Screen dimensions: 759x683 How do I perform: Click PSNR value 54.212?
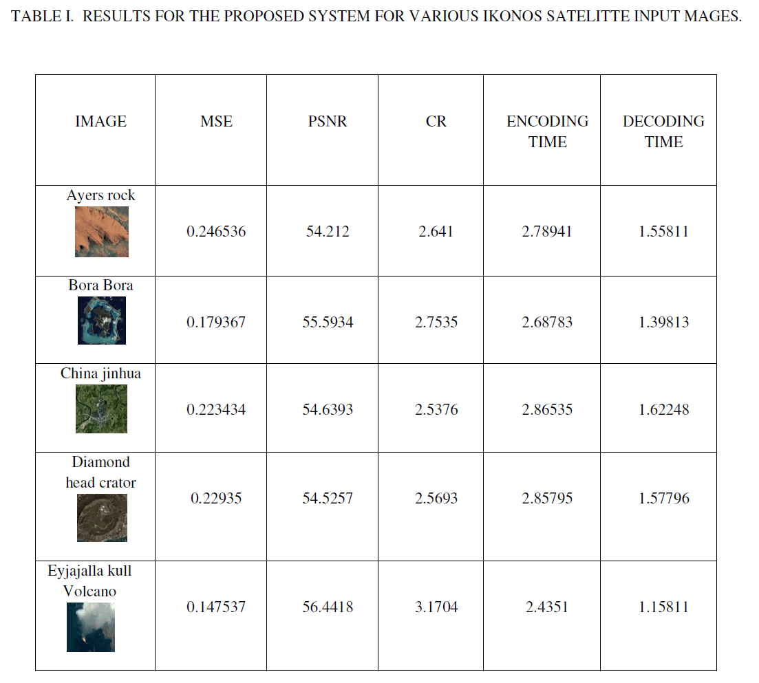pyautogui.click(x=328, y=232)
